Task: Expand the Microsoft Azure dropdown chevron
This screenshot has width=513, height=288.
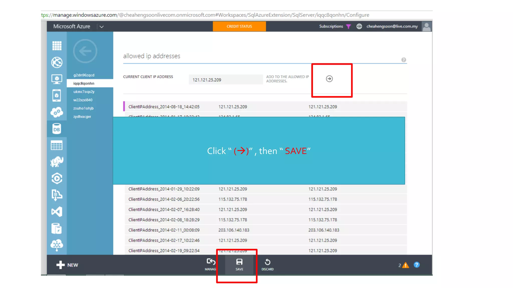Action: [101, 26]
